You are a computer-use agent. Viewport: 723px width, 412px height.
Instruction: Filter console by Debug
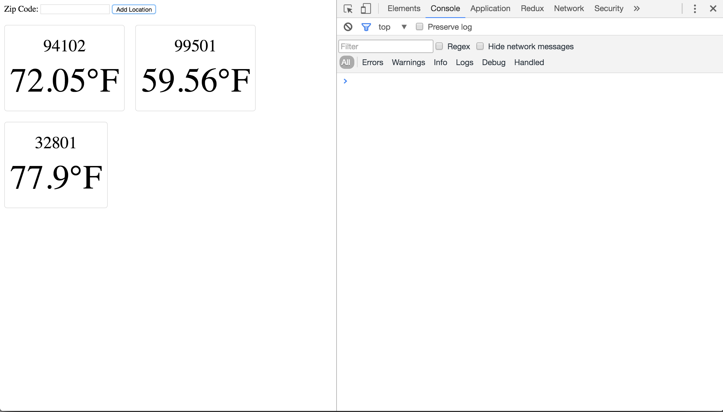(x=493, y=62)
